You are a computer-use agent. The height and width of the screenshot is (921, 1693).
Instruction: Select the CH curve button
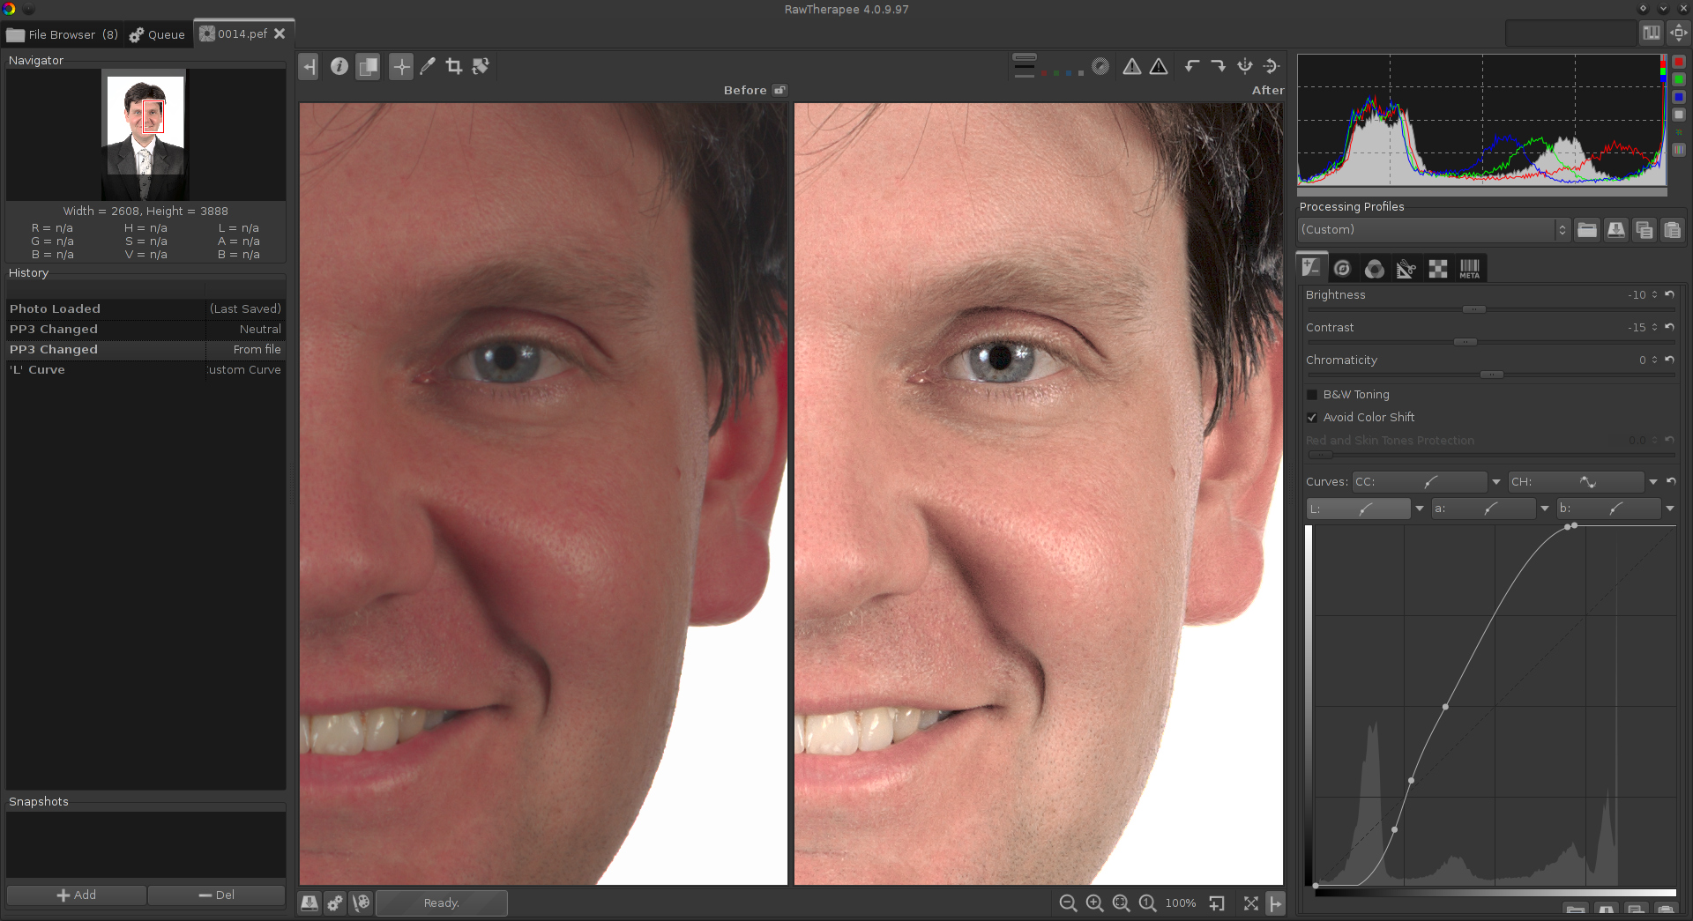point(1576,482)
